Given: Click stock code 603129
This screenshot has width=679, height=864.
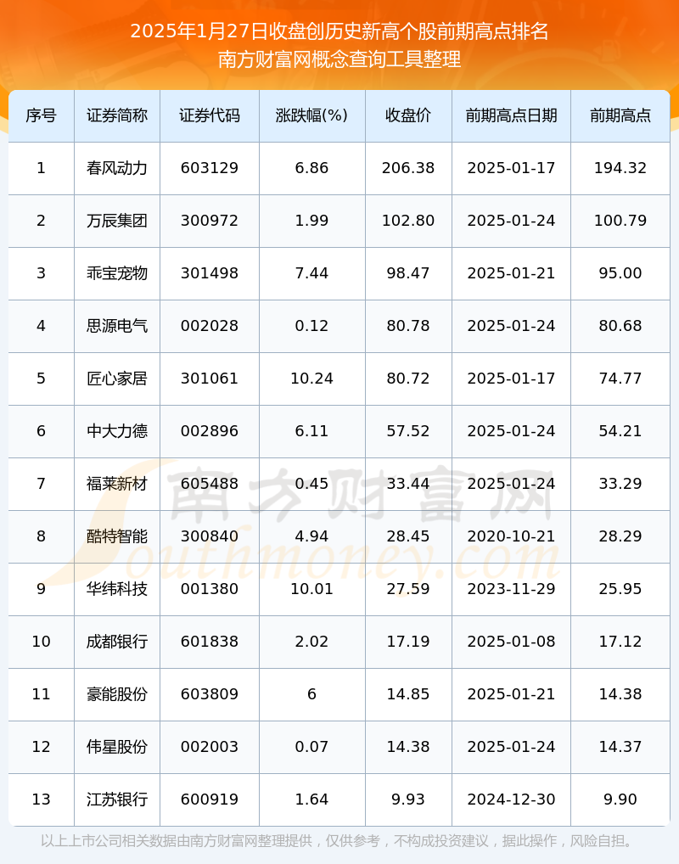Looking at the screenshot, I should tap(210, 168).
